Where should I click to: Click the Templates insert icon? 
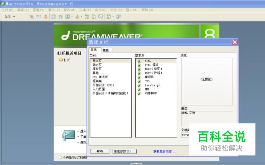point(109,16)
